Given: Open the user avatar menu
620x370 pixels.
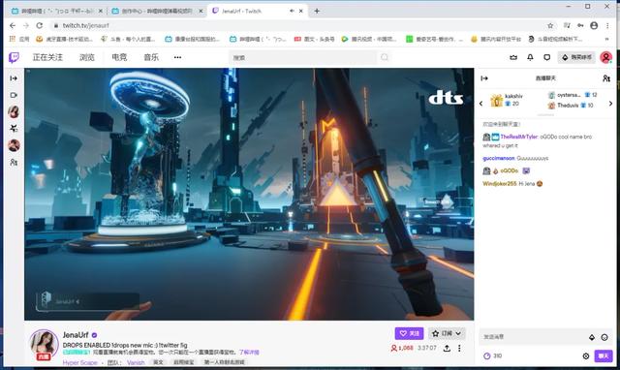Looking at the screenshot, I should pyautogui.click(x=605, y=57).
